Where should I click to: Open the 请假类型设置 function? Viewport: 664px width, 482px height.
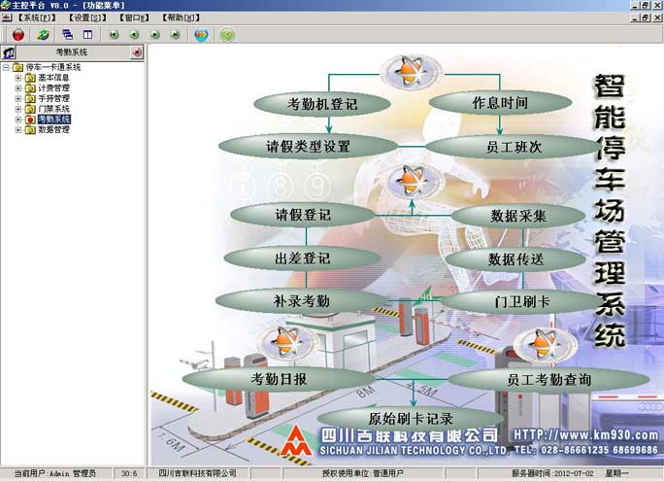tap(308, 147)
